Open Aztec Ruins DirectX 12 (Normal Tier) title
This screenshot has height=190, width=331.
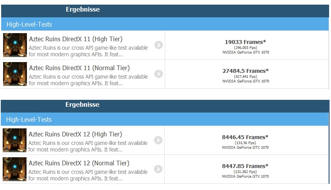click(79, 163)
